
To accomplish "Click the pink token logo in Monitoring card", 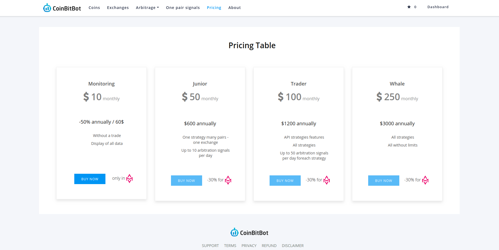I will tap(129, 178).
